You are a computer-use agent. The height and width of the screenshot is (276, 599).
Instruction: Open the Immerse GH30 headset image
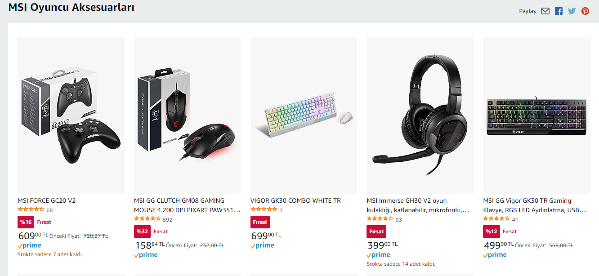(420, 115)
